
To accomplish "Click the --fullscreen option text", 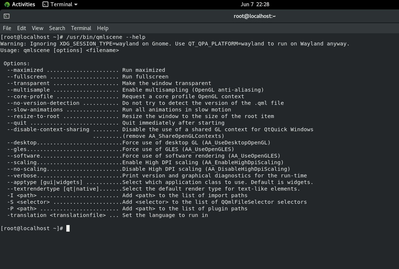I will point(27,77).
